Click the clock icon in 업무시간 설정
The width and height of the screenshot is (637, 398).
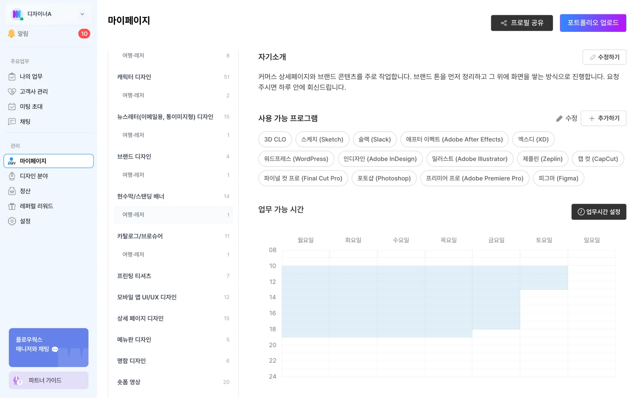coord(581,212)
